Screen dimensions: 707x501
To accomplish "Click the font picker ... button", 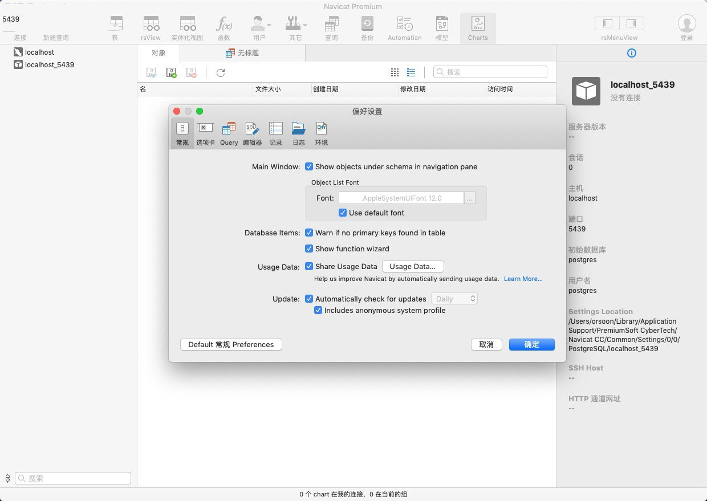I will click(x=470, y=198).
